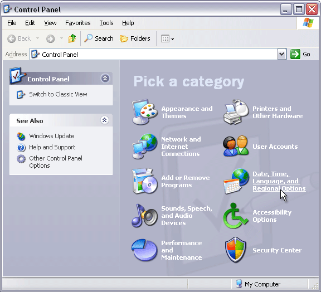Click the User Accounts text link
Viewport: 321px width, 292px height.
click(x=275, y=147)
